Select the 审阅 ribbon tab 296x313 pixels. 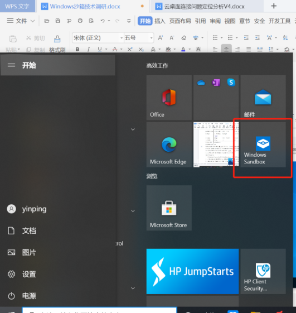(215, 21)
